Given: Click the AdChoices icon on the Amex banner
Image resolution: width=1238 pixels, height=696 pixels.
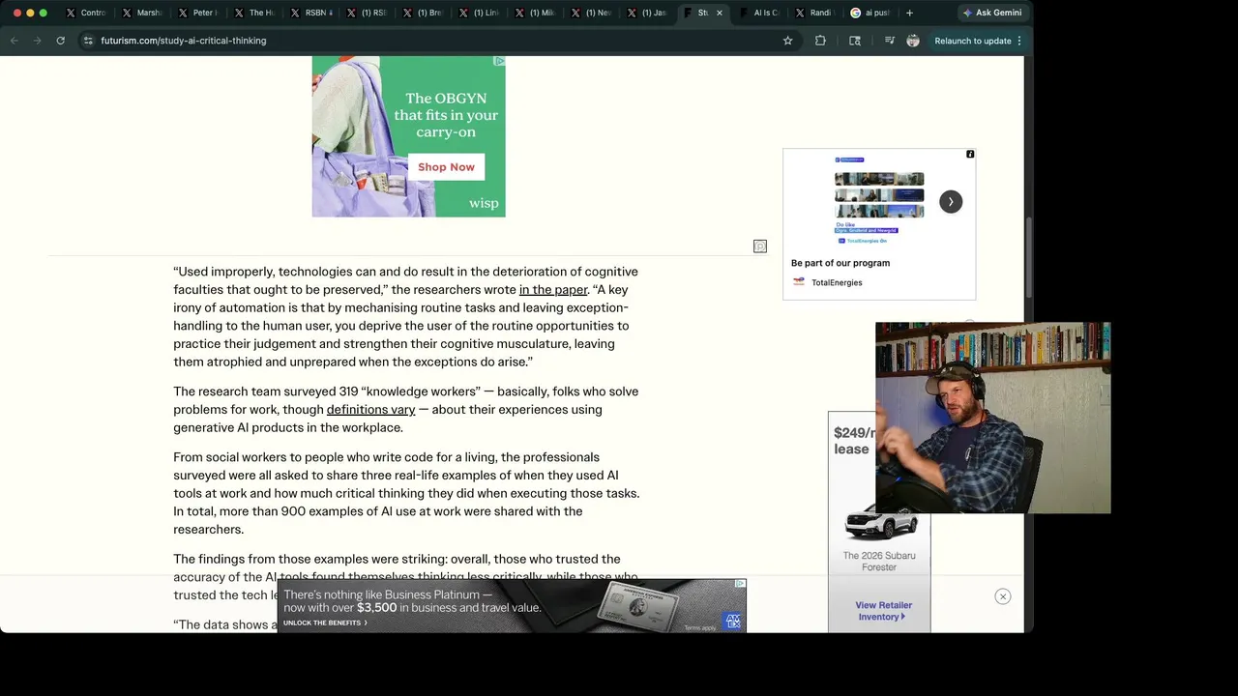Looking at the screenshot, I should pos(740,584).
